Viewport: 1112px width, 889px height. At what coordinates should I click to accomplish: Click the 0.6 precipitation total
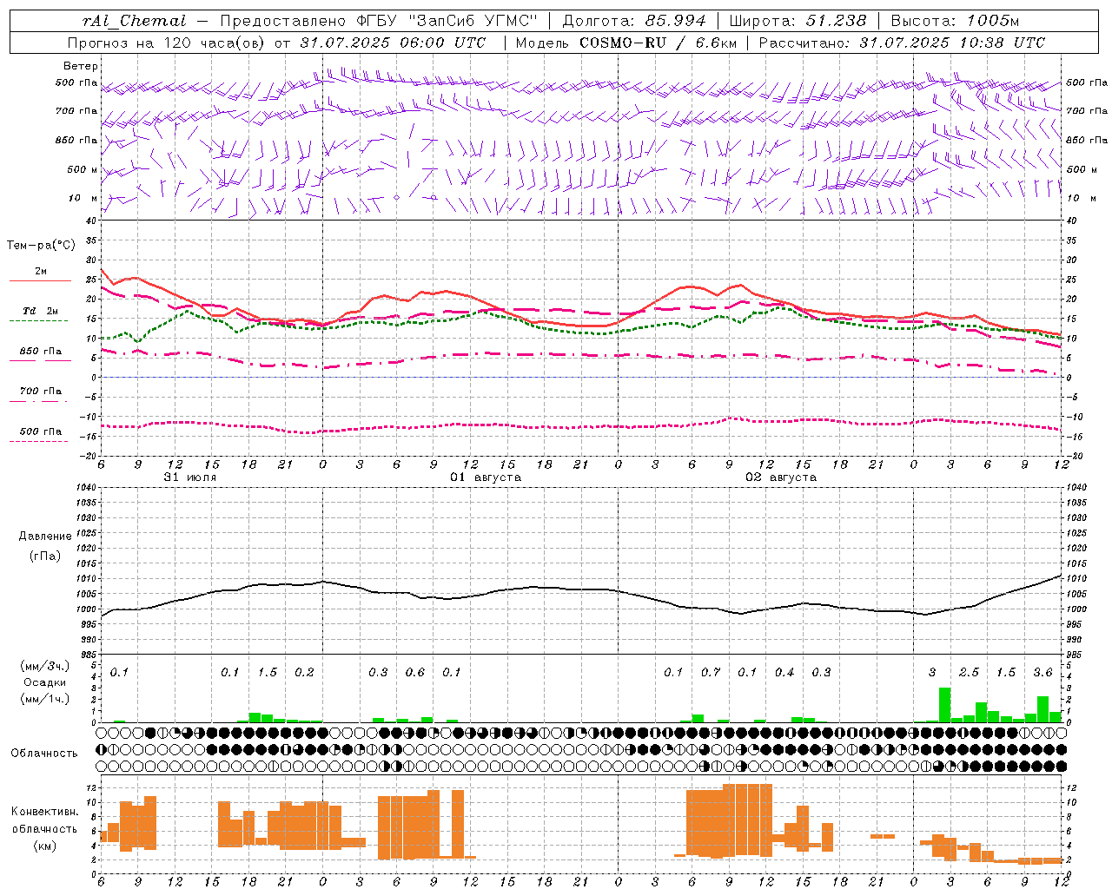(415, 672)
